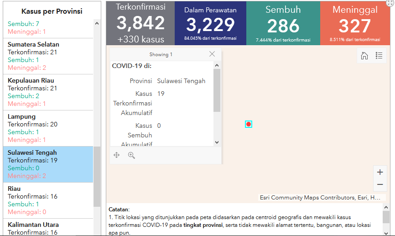Screen dimensions: 395x236
Task: Click the Sembuh 286 recovered card
Action: [283, 23]
